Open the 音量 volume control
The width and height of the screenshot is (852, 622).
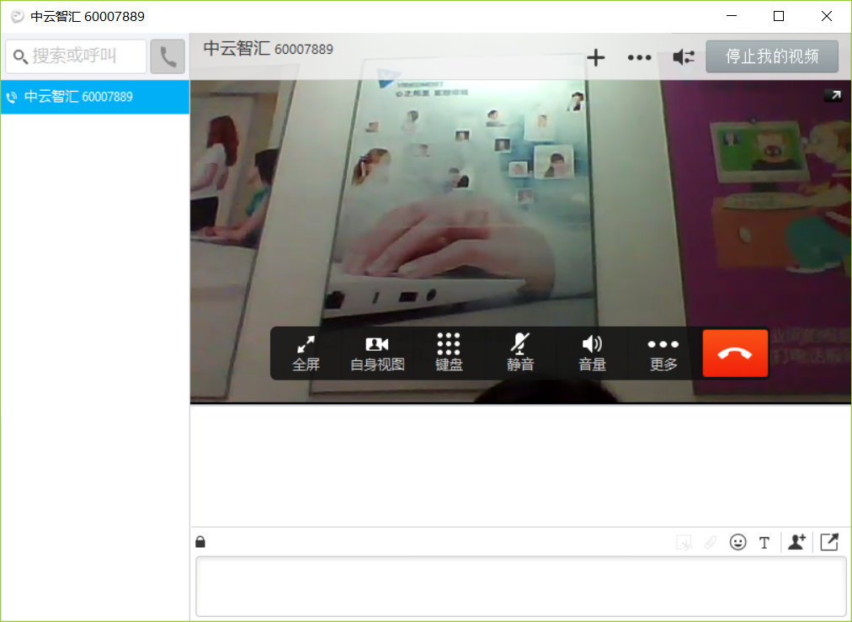click(592, 353)
